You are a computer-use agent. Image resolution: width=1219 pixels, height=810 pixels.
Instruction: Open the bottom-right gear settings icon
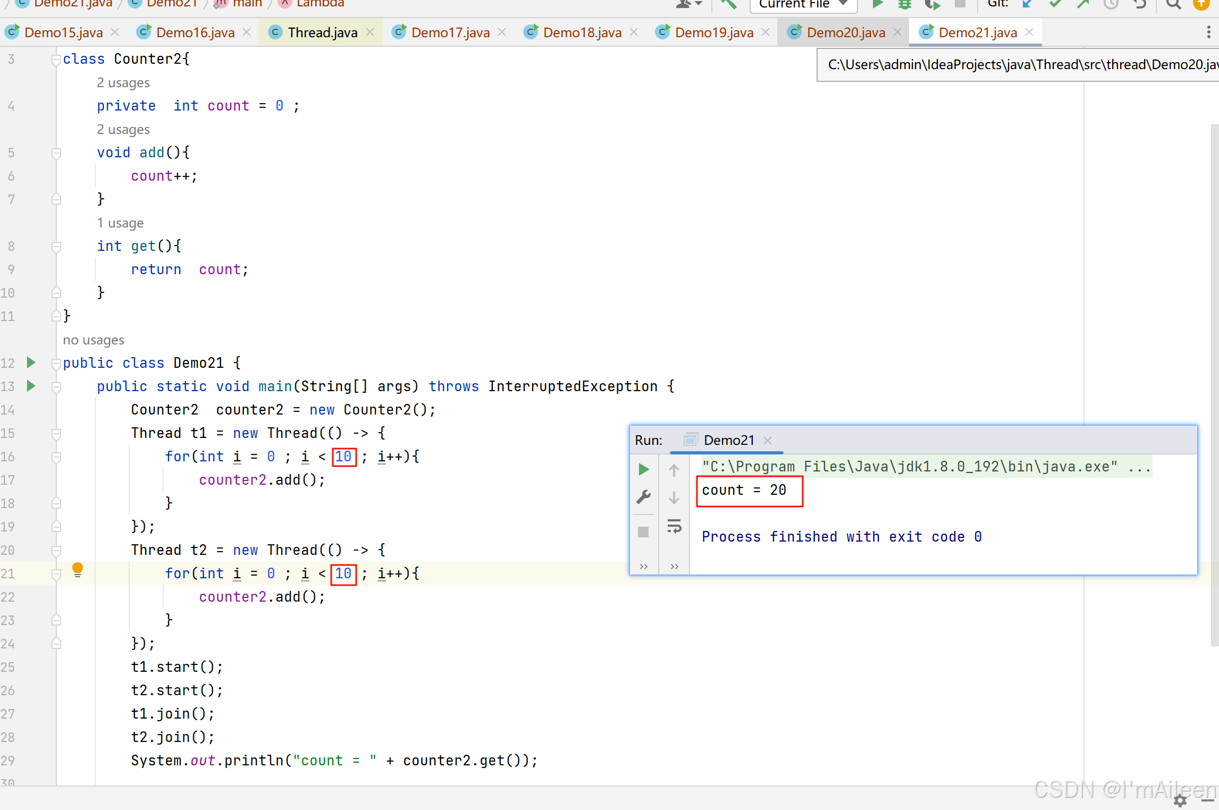[x=1180, y=800]
